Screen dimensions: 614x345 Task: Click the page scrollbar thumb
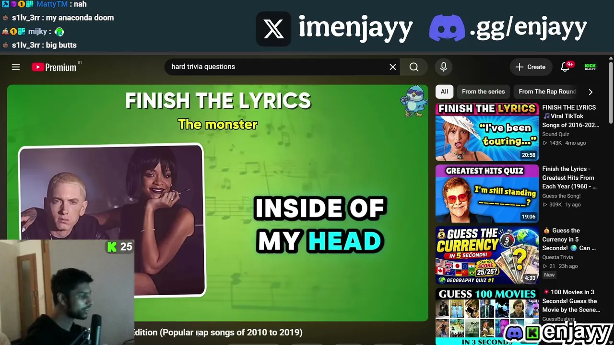(x=611, y=93)
